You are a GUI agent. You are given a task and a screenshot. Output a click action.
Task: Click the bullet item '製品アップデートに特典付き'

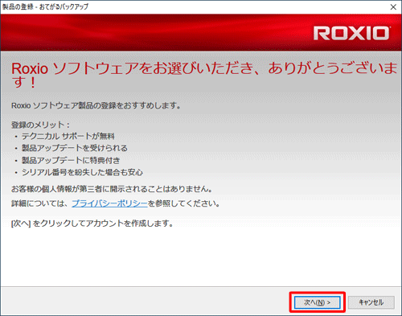point(71,161)
